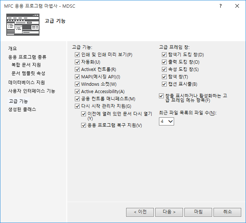This screenshot has width=246, height=223.
Task: Click the wizard banner illustration thumbnail
Action: pos(23,25)
